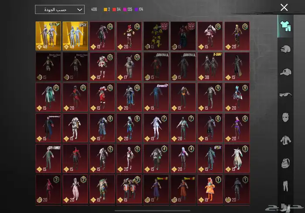Select the X-SUIT outfit thumbnail
Image resolution: width=305 pixels, height=213 pixels.
coord(210,65)
